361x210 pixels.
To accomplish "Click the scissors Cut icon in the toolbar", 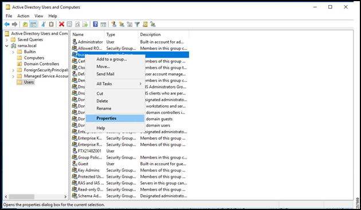I will tap(44, 24).
